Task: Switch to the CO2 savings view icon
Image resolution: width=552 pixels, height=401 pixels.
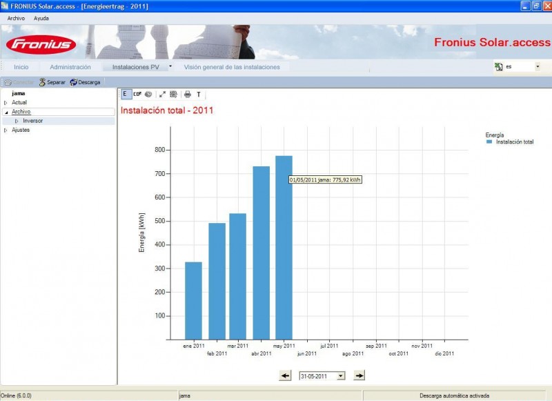Action: coord(137,94)
